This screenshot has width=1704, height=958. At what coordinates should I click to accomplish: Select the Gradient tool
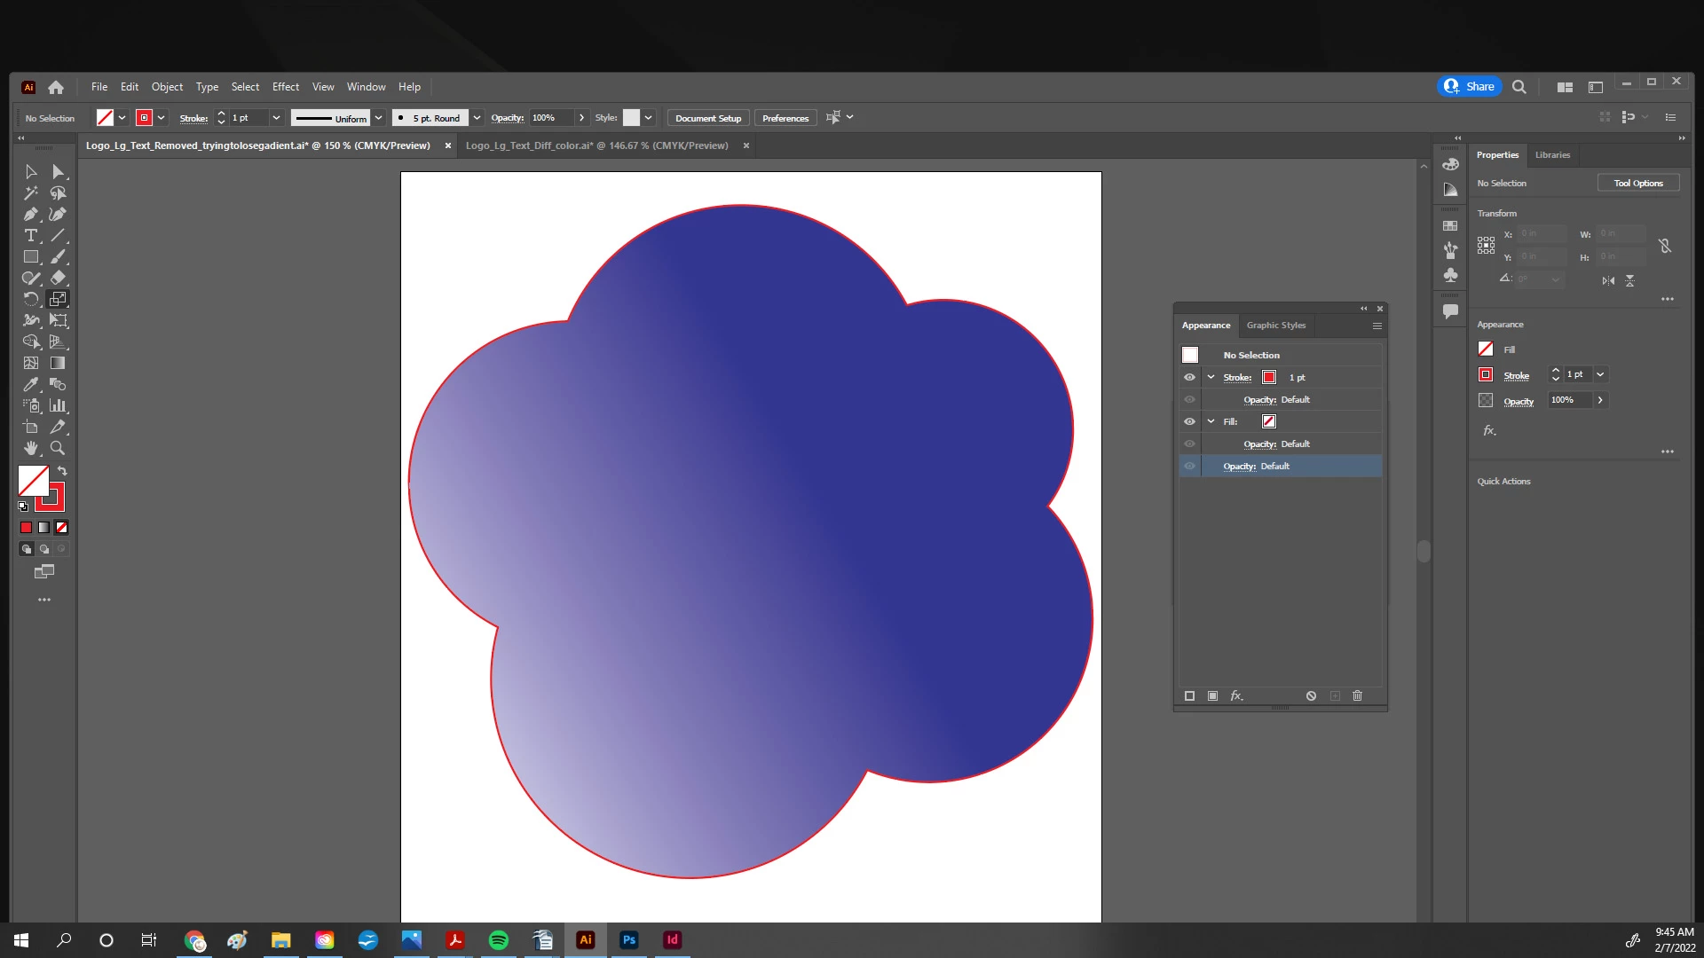point(58,363)
